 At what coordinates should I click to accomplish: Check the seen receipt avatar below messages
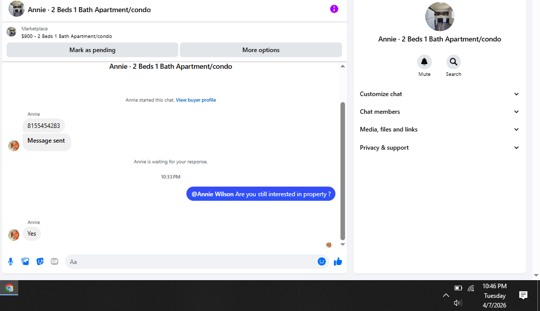tap(328, 245)
